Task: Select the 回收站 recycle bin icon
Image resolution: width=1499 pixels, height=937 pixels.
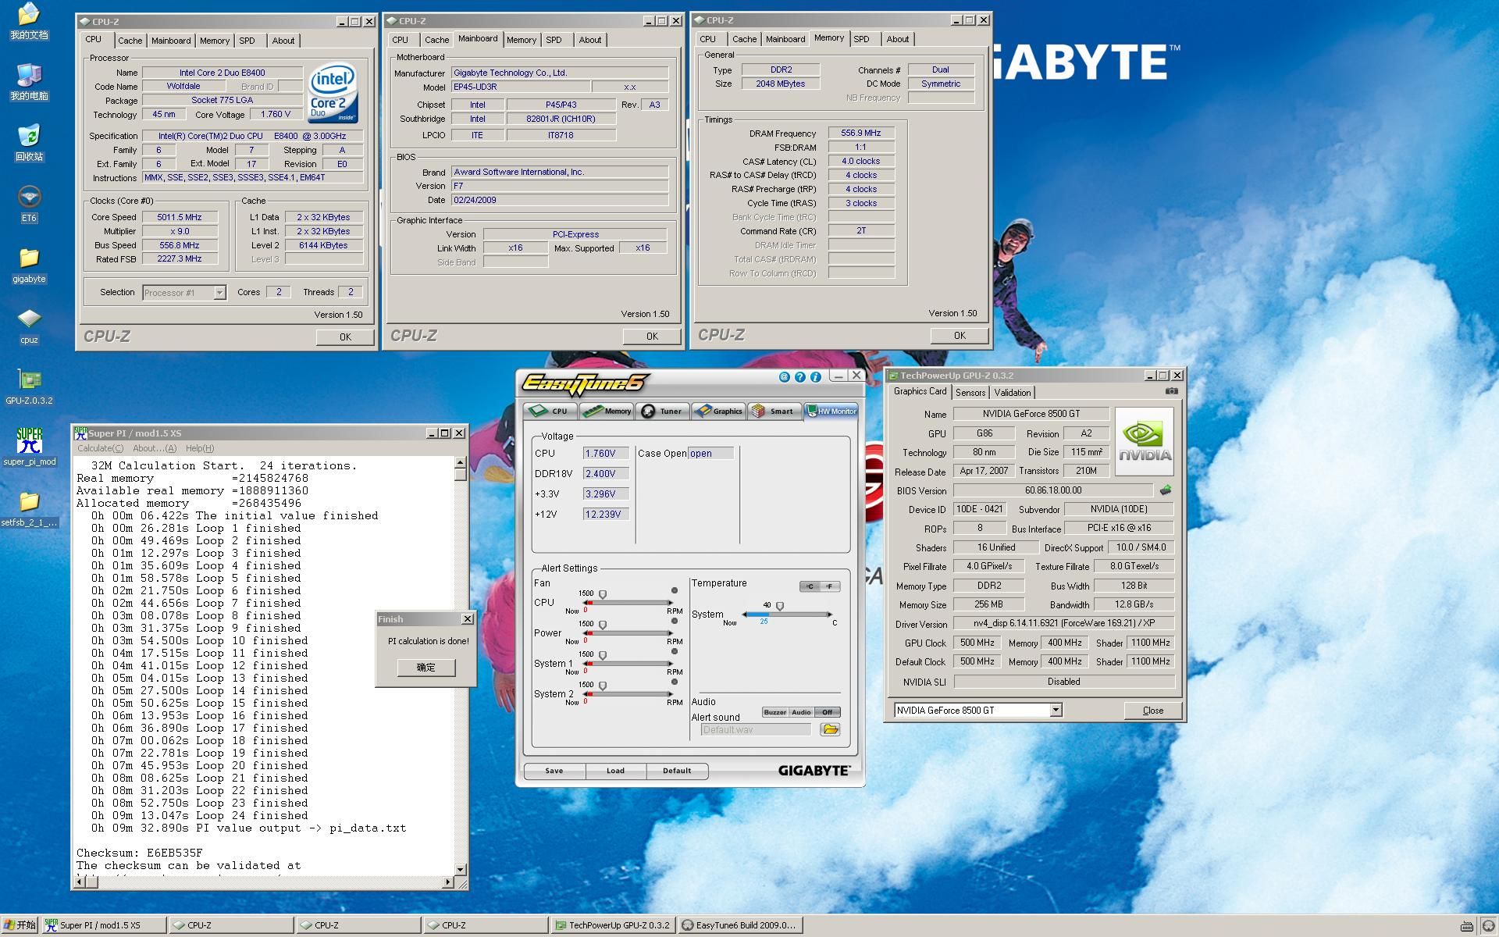Action: (29, 143)
